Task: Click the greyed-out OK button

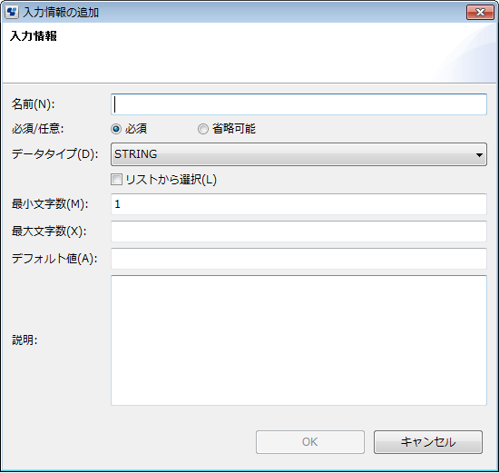Action: tap(310, 442)
